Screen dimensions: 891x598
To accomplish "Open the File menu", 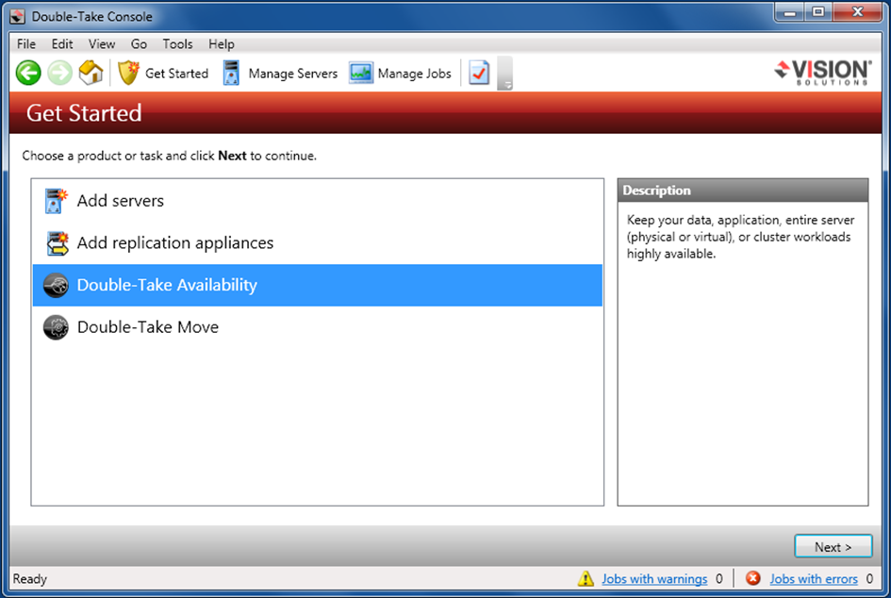I will 26,43.
